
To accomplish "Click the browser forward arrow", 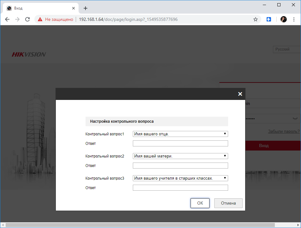I will tap(17, 19).
